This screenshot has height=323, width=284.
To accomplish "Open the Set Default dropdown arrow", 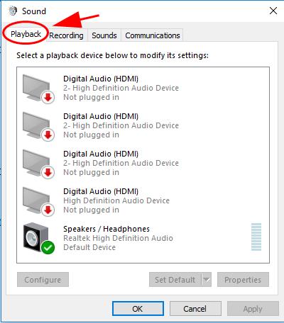I will coord(207,280).
